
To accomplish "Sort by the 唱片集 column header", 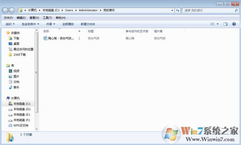I will coord(158,31).
